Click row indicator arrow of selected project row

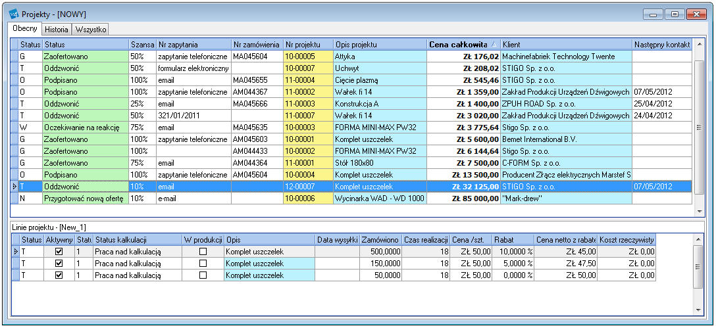(14, 187)
